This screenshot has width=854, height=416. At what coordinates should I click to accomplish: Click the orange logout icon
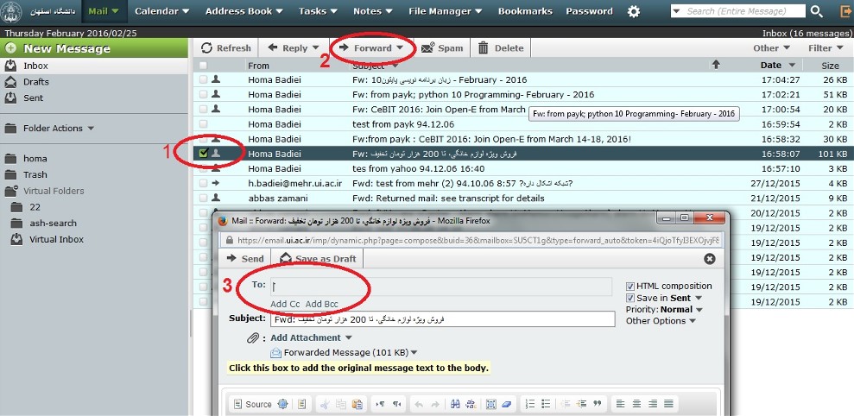845,11
